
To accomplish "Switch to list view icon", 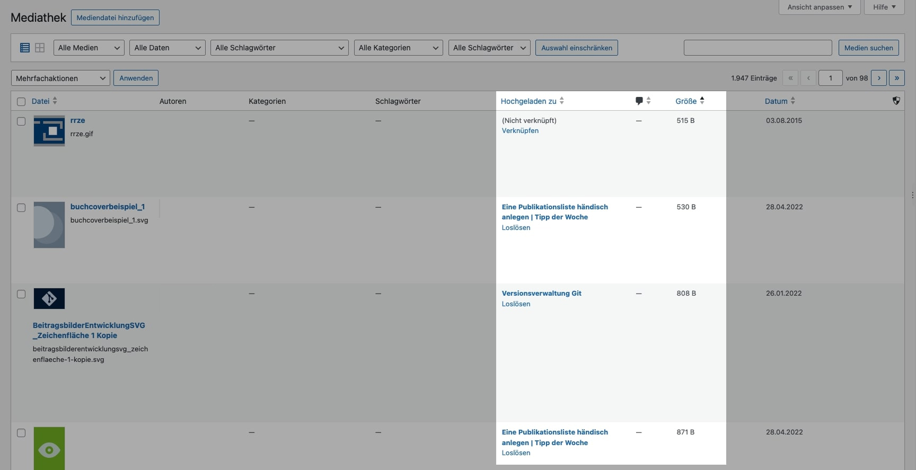I will pyautogui.click(x=25, y=48).
